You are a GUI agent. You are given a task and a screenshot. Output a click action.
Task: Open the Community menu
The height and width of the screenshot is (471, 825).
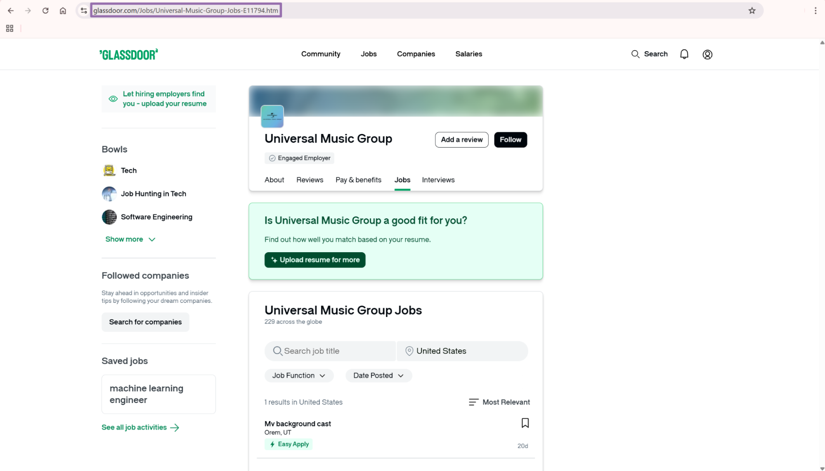(321, 54)
